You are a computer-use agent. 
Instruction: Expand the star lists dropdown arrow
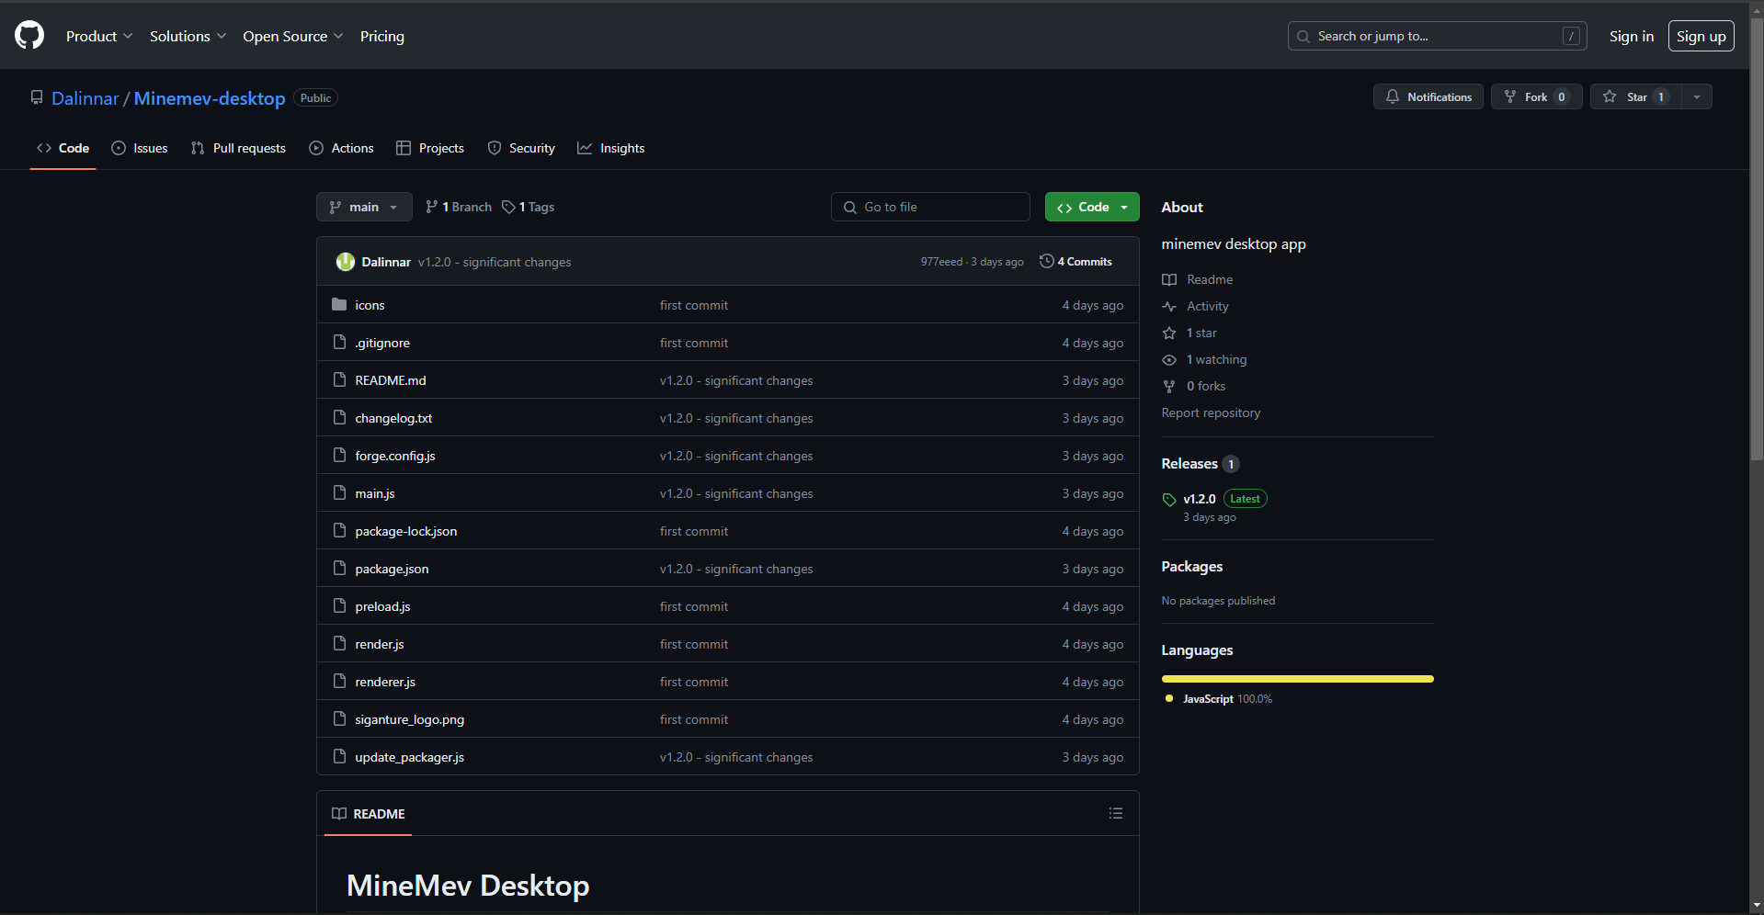(x=1697, y=97)
